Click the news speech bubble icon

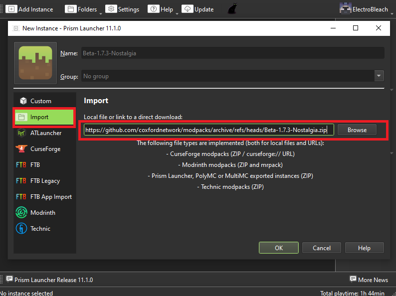point(9,279)
